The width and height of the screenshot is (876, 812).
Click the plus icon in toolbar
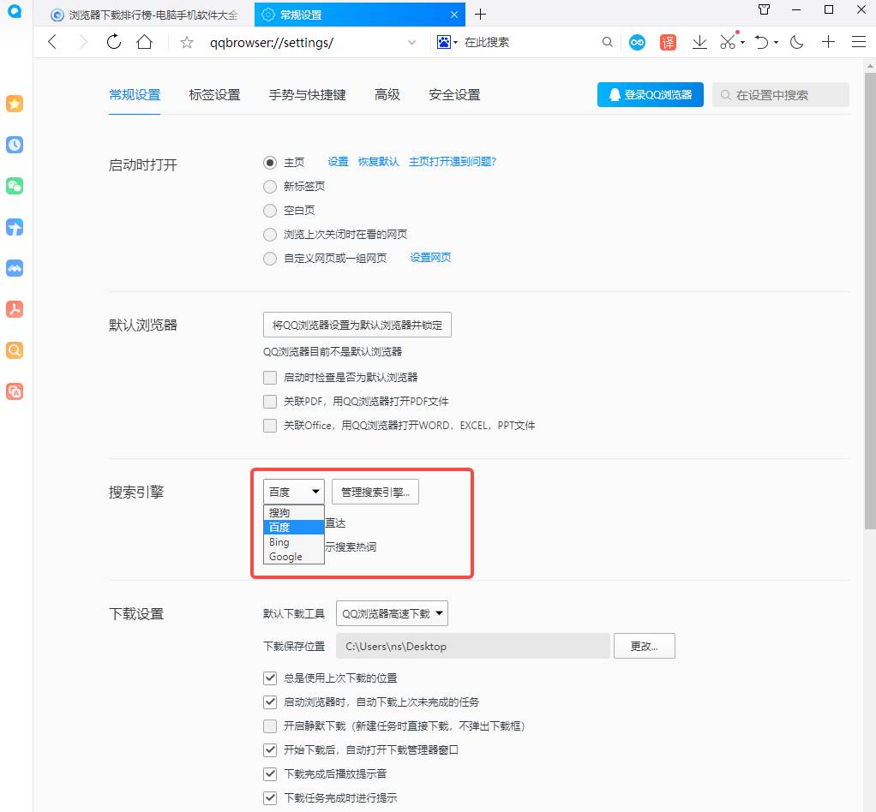pyautogui.click(x=829, y=42)
